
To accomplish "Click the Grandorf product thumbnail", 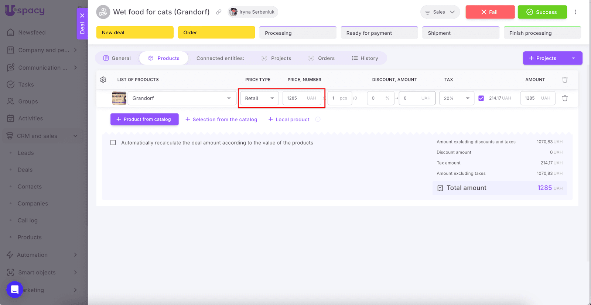I will pos(119,98).
